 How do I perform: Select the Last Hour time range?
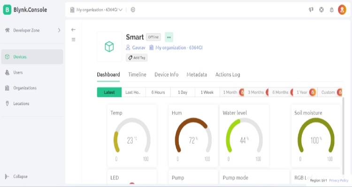pyautogui.click(x=134, y=92)
